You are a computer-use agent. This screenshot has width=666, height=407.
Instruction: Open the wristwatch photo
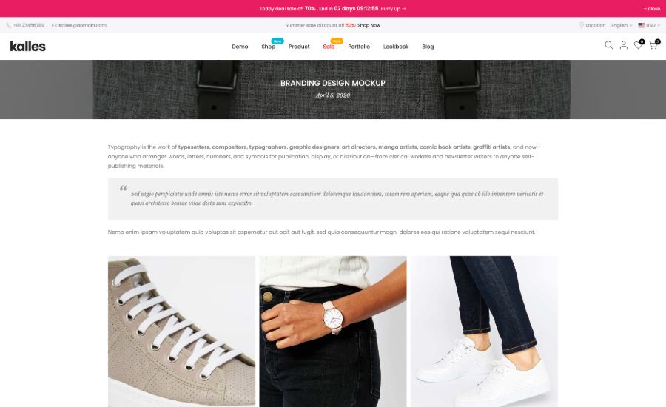(x=333, y=332)
